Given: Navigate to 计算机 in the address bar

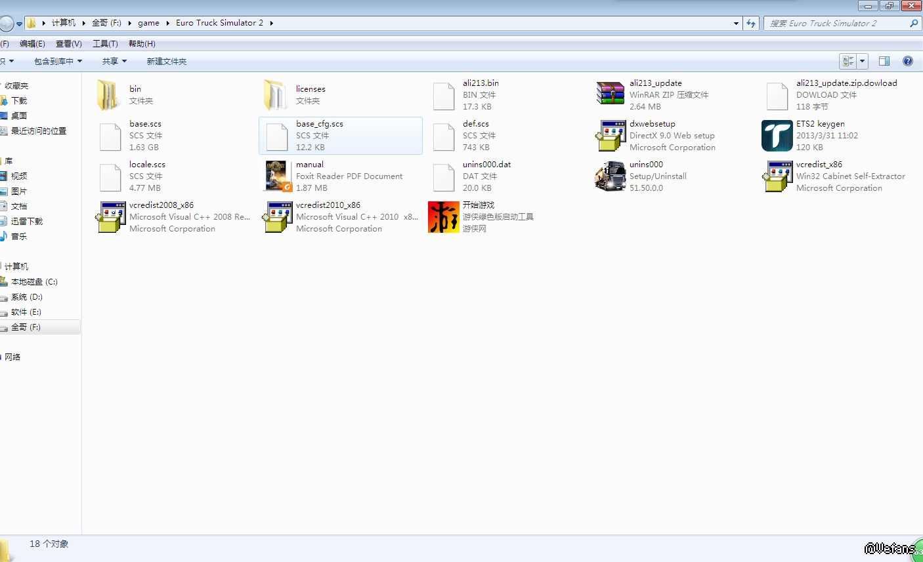Looking at the screenshot, I should 64,23.
